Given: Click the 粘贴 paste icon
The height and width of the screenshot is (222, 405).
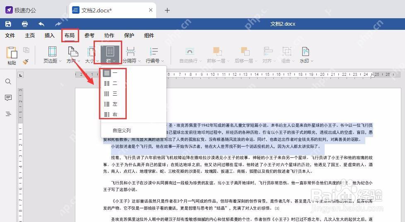Looking at the screenshot, I should tap(12, 53).
